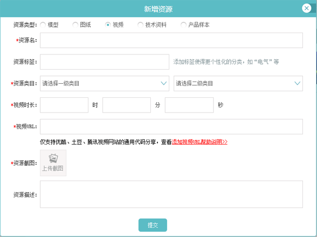Select the 视频 resource type radio button
Screen dimensions: 317x237
click(x=108, y=25)
